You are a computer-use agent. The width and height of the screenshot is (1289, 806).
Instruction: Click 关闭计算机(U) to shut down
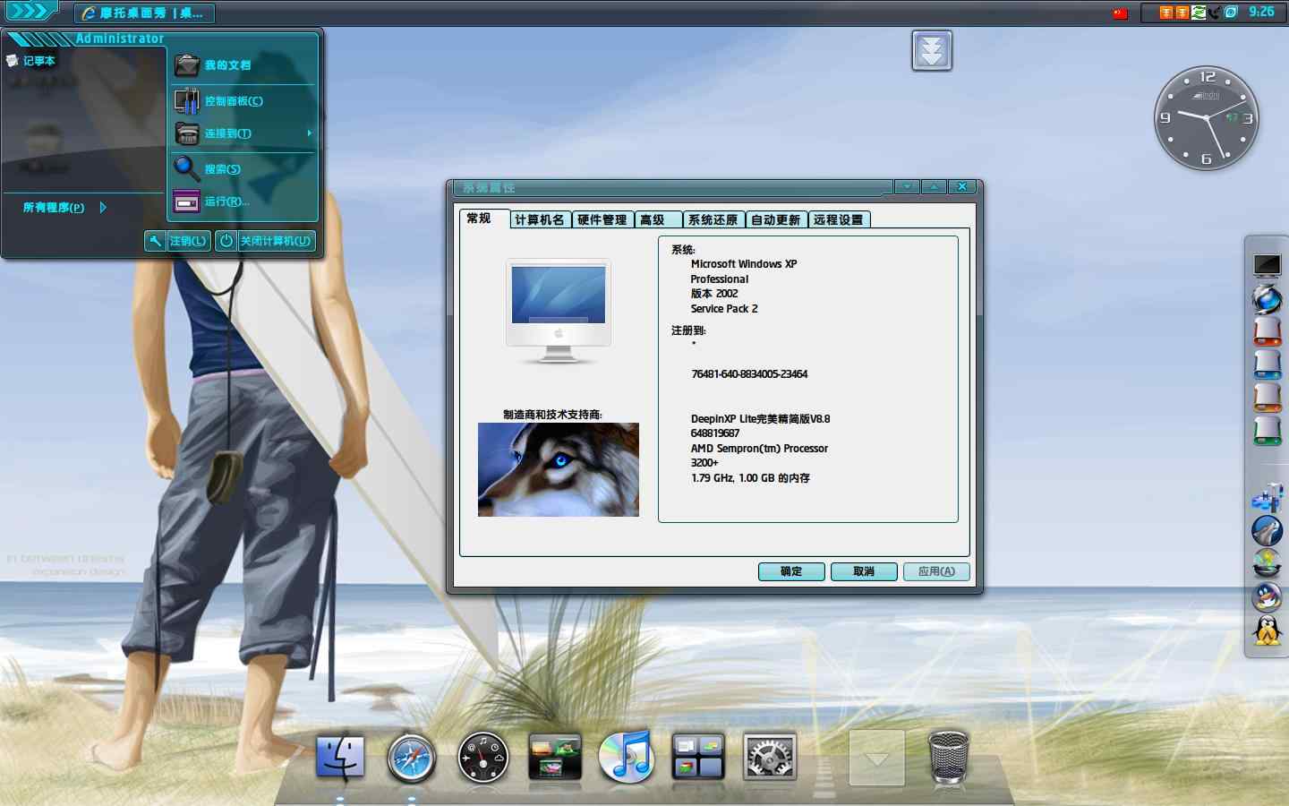276,241
